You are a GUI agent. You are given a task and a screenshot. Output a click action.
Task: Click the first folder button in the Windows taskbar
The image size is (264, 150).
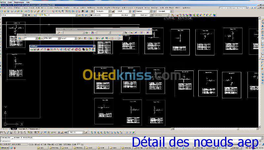pos(42,148)
